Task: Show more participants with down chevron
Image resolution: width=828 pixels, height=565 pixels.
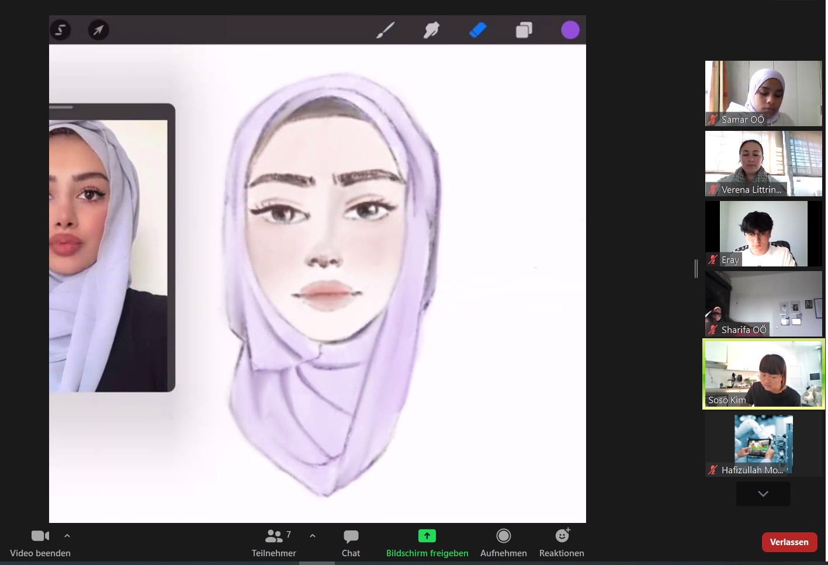Action: pos(763,494)
